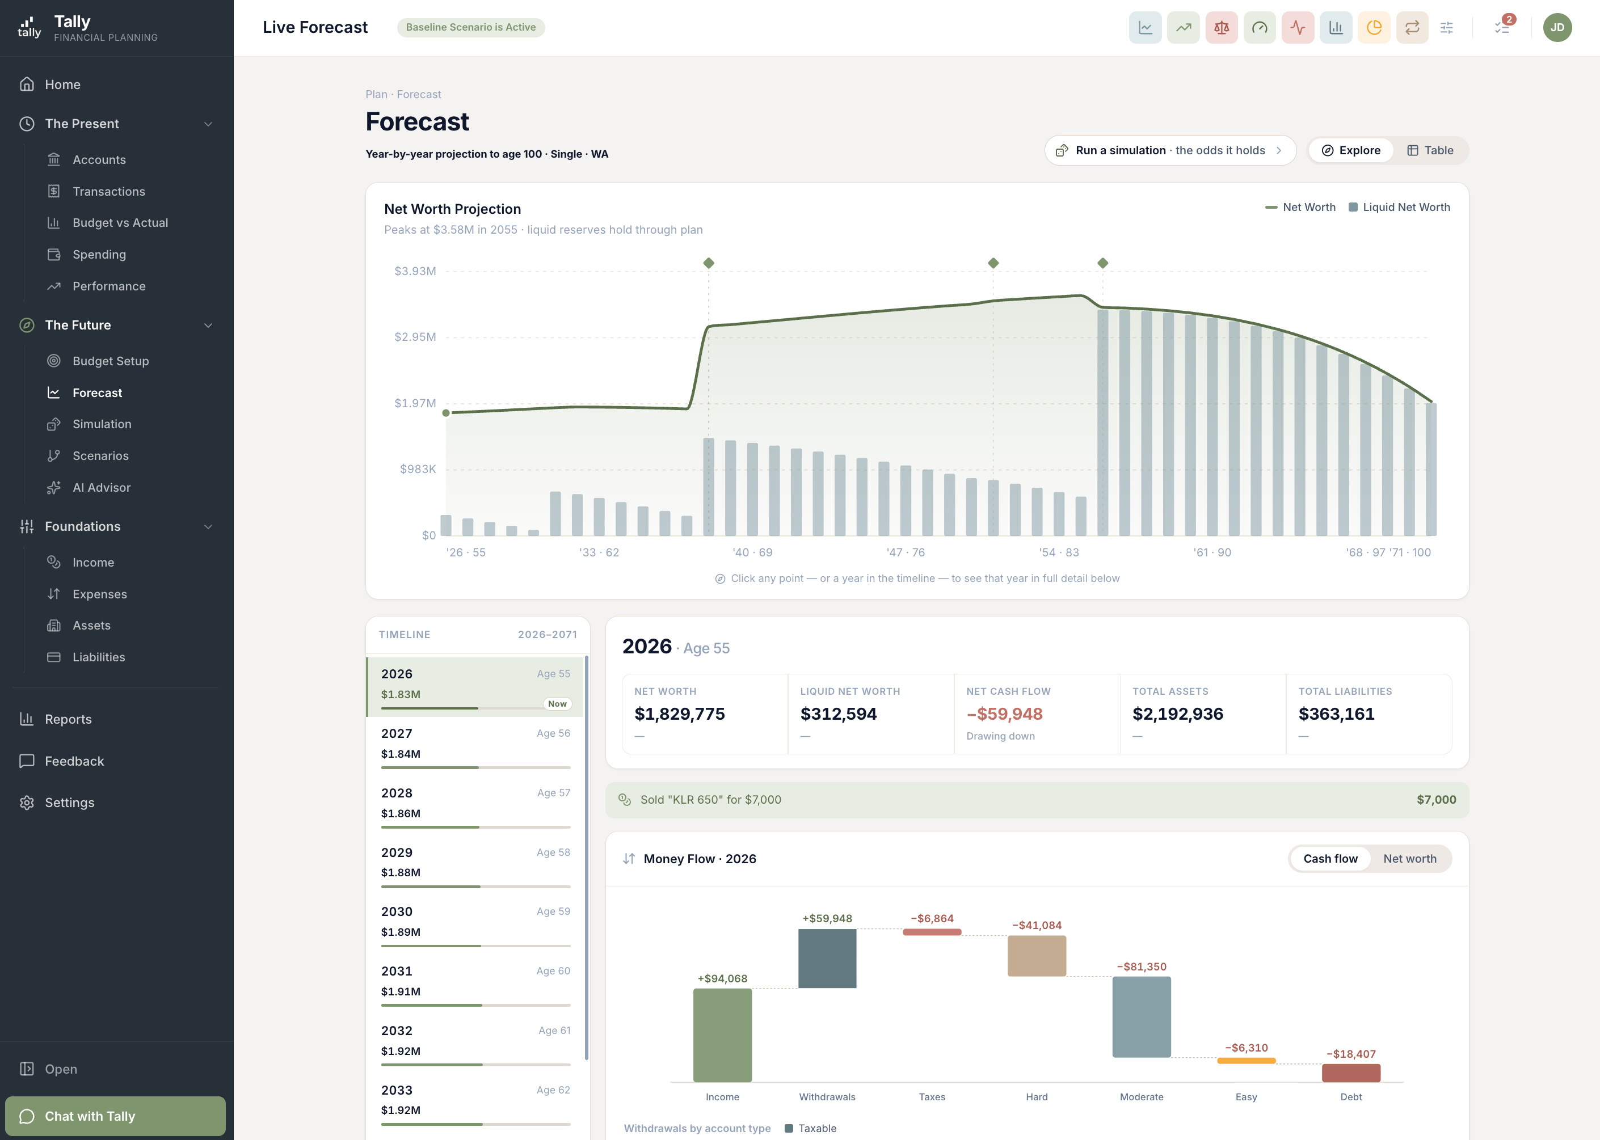This screenshot has width=1600, height=1140.
Task: Click the third diamond marker on chart
Action: pyautogui.click(x=1102, y=263)
